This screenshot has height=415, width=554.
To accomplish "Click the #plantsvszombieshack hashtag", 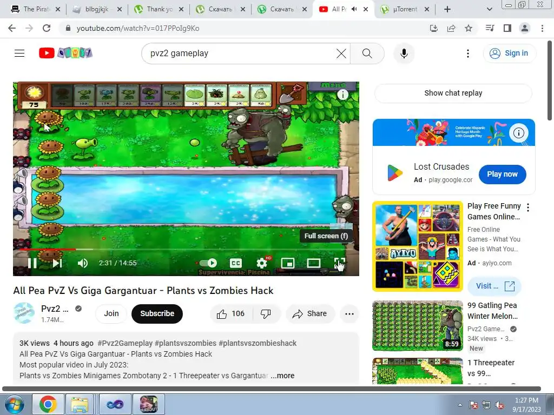I will point(258,343).
